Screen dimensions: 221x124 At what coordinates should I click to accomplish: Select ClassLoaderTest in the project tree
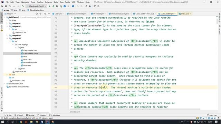tap(30, 51)
